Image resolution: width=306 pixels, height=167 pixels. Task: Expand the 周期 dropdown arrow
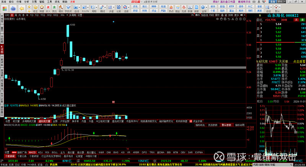pos(96,7)
